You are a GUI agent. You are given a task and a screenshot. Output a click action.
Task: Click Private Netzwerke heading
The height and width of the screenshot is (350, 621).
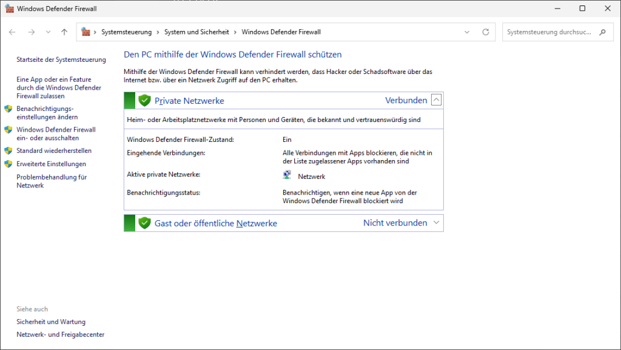pos(189,101)
